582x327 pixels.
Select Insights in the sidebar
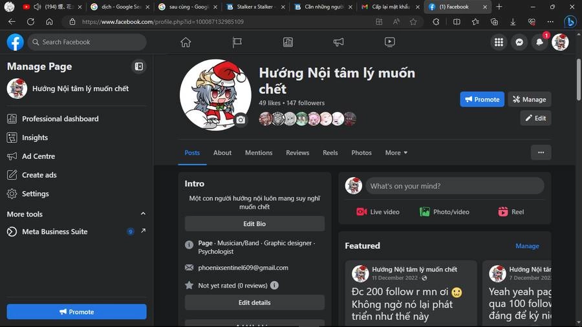click(x=35, y=138)
